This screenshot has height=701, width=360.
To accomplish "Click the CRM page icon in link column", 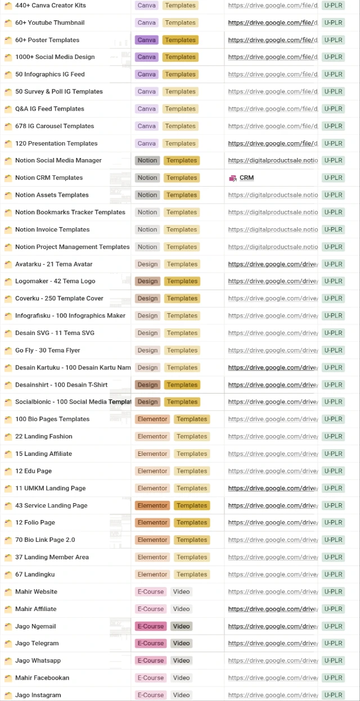I will (x=233, y=178).
